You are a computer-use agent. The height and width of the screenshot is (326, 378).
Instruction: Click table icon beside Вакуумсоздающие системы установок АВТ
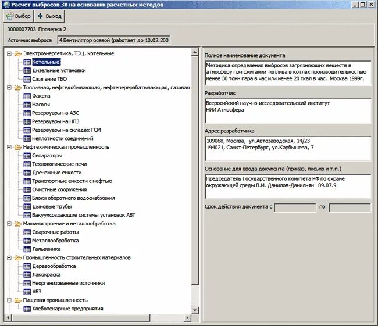point(27,215)
